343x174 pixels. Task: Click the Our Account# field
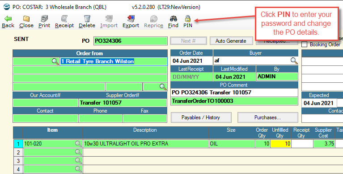[x=45, y=102]
